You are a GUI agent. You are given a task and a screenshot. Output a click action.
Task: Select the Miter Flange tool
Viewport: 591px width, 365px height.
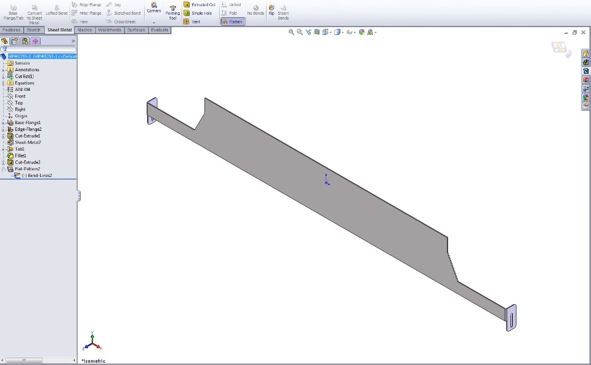click(x=87, y=13)
